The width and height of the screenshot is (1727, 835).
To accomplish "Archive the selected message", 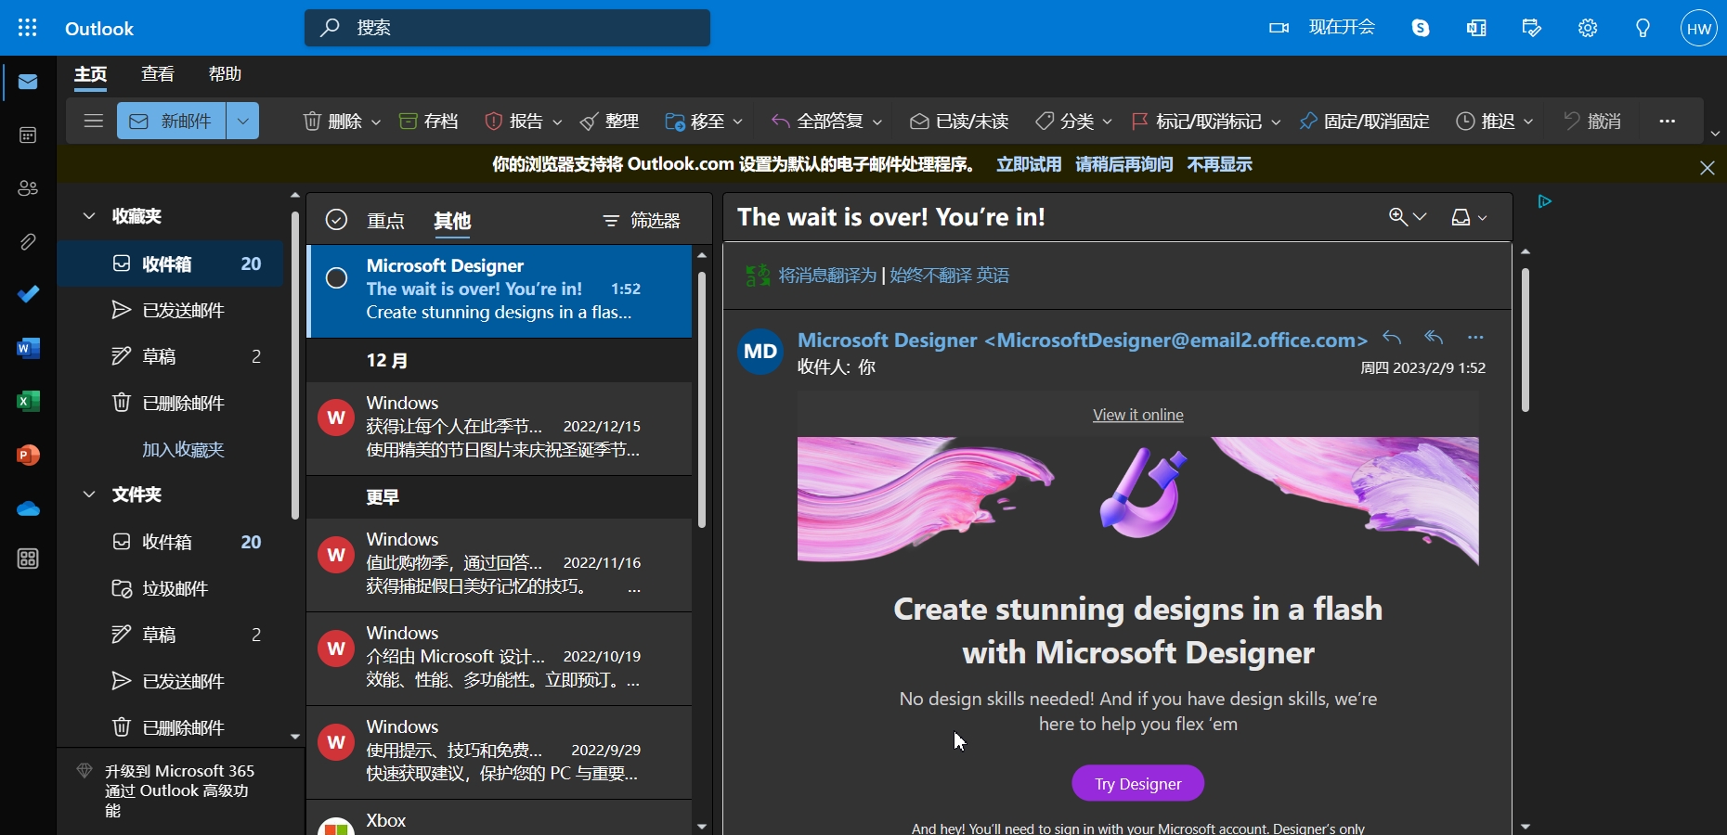I will (x=428, y=121).
